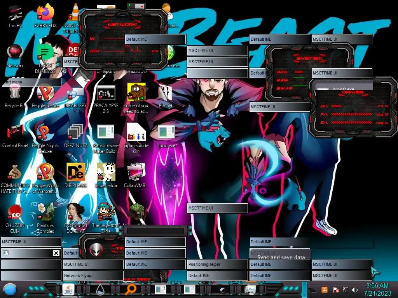398x298 pixels.
Task: Open the Control Panel icon
Action: coord(15,135)
